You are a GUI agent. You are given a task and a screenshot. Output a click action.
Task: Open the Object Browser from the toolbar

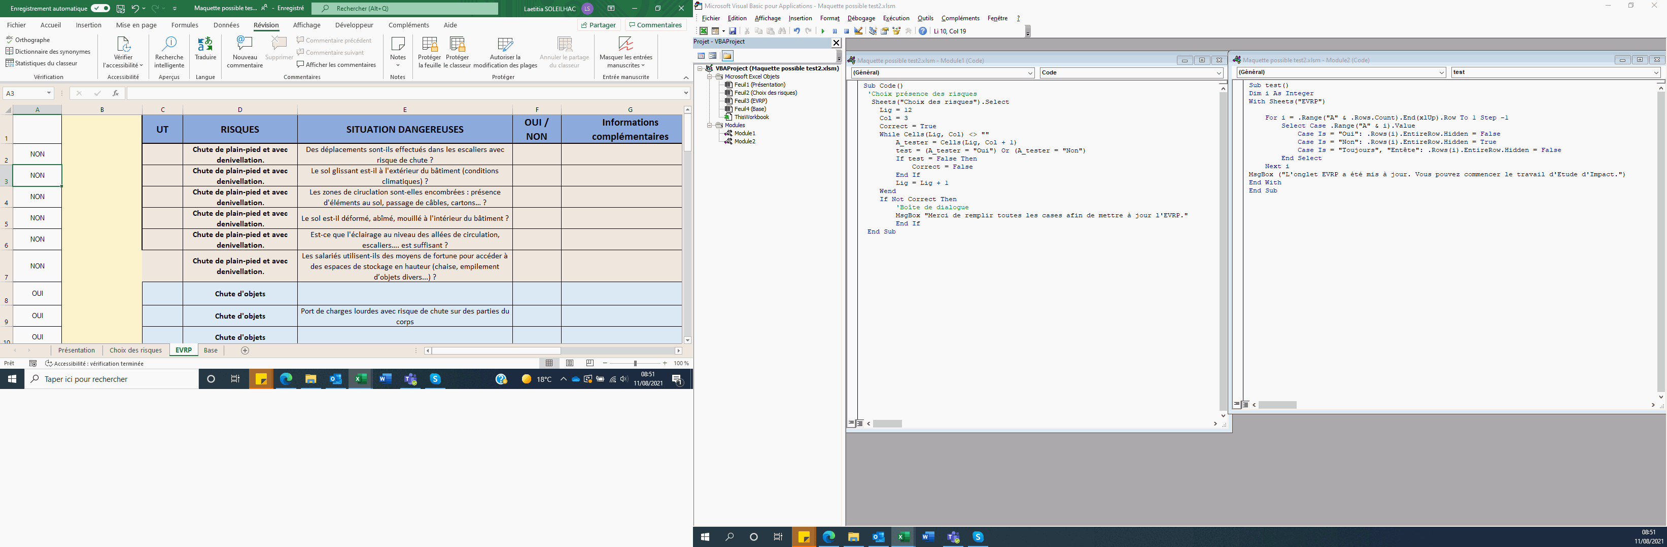[x=896, y=31]
